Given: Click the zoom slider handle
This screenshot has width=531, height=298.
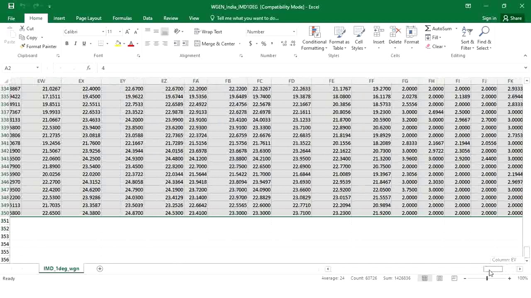Looking at the screenshot, I should click(x=487, y=278).
